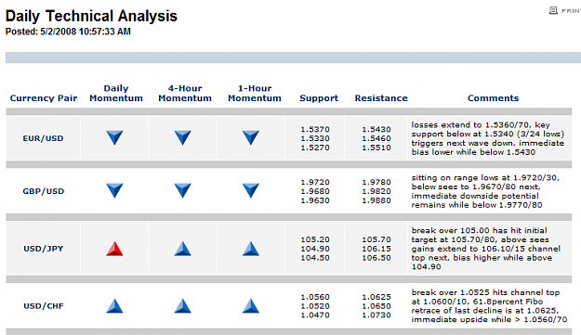Click USD/JPY resistance value 106.50
Viewport: 581px width, 335px height.
coord(376,258)
